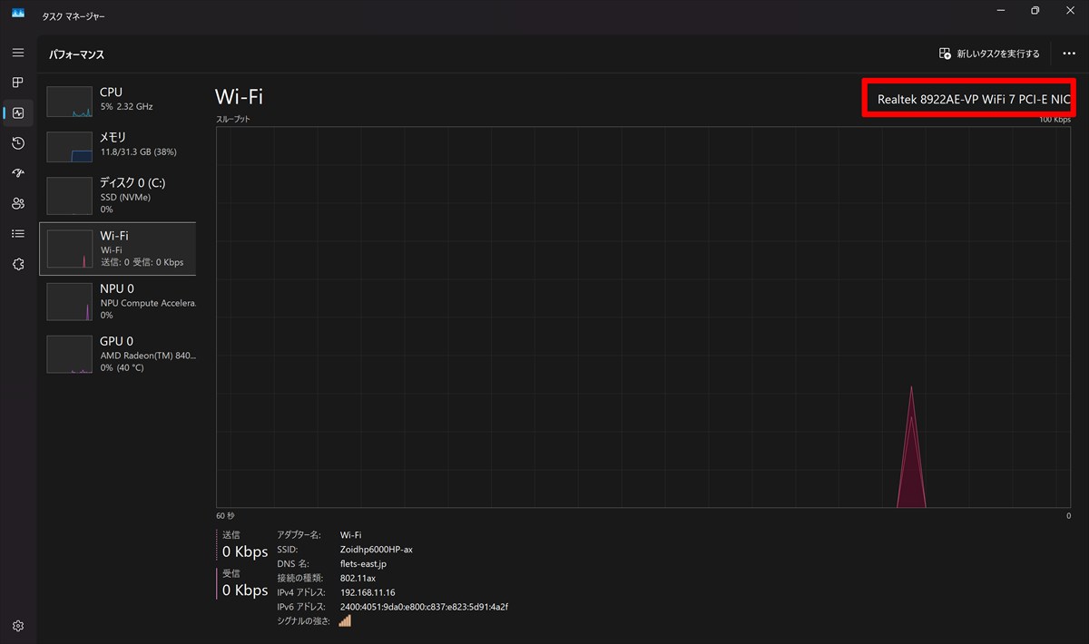Screen dimensions: 1089x644
Task: Click the Task Manager app icon in title bar
Action: [x=18, y=13]
